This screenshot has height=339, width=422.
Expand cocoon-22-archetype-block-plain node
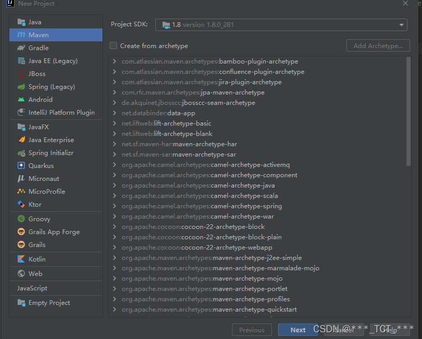[114, 237]
